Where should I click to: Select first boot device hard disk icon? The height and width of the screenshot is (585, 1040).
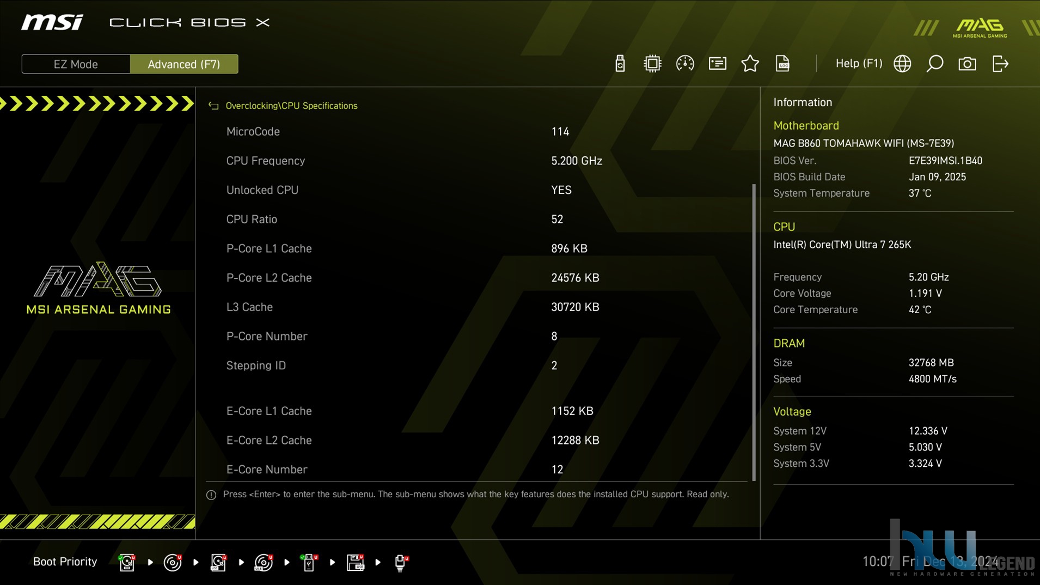pyautogui.click(x=127, y=562)
